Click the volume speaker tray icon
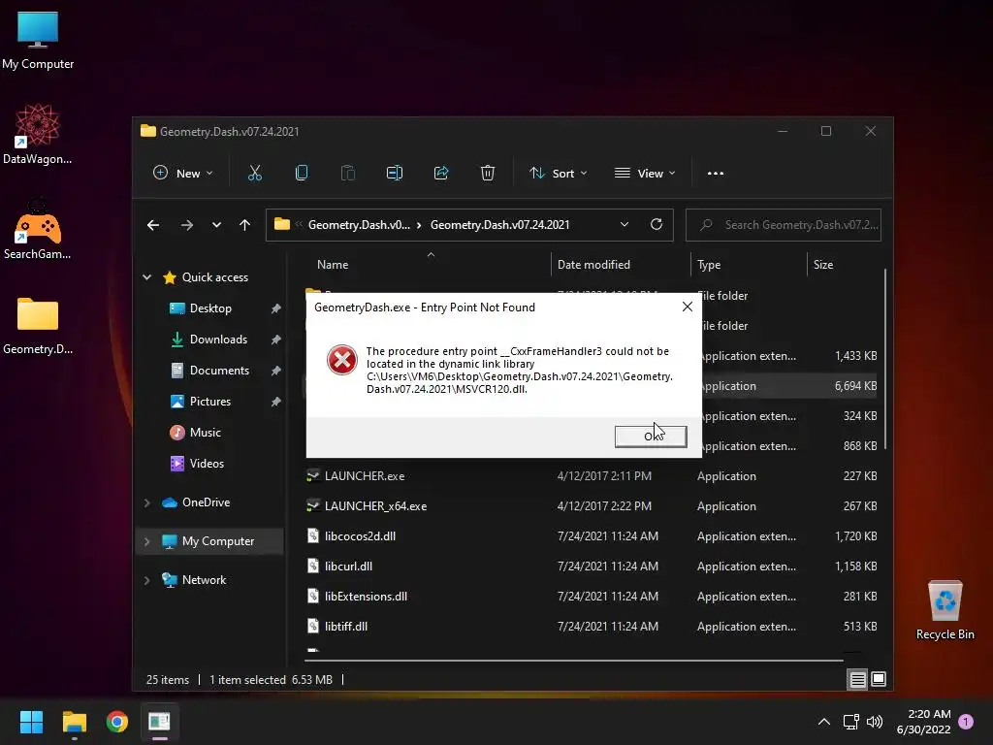The height and width of the screenshot is (745, 993). tap(874, 722)
